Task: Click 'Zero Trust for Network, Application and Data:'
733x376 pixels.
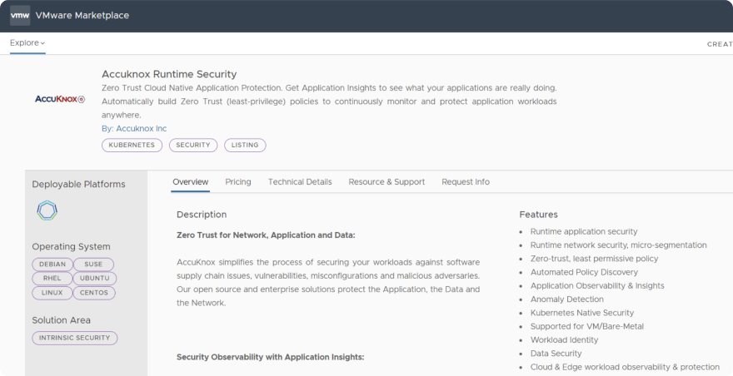Action: pyautogui.click(x=266, y=235)
